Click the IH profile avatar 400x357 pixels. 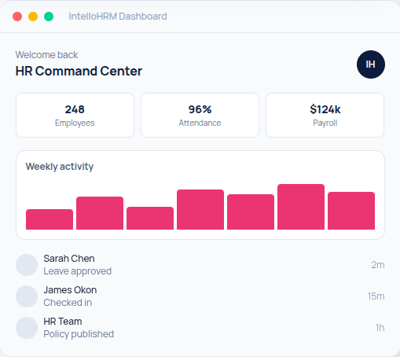pyautogui.click(x=371, y=64)
